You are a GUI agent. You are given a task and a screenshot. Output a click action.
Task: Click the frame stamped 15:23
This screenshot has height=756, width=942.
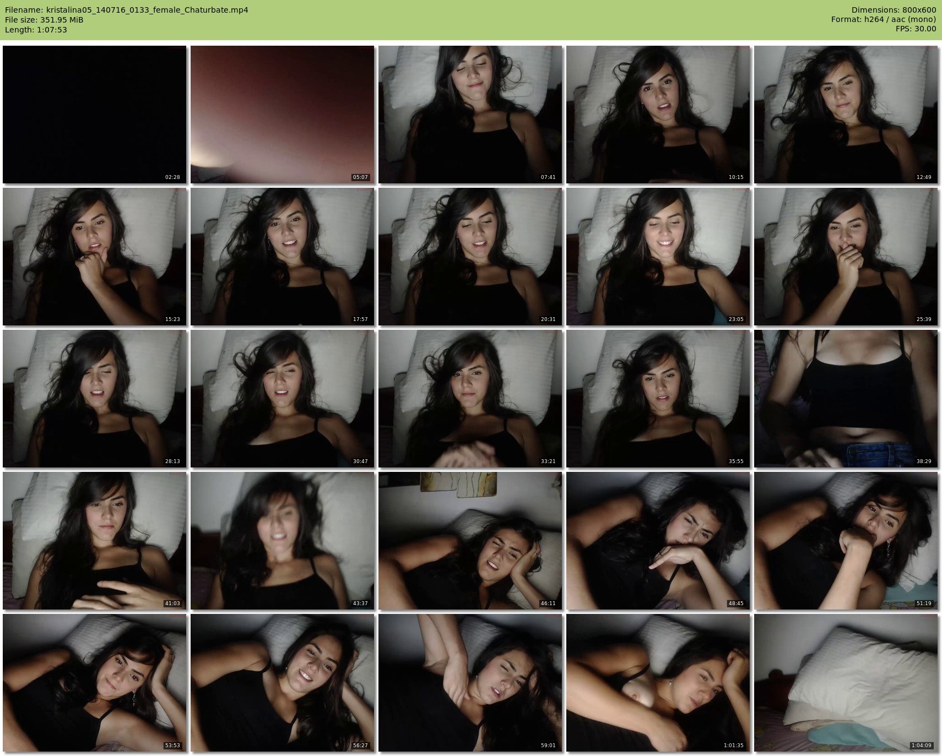(x=95, y=257)
